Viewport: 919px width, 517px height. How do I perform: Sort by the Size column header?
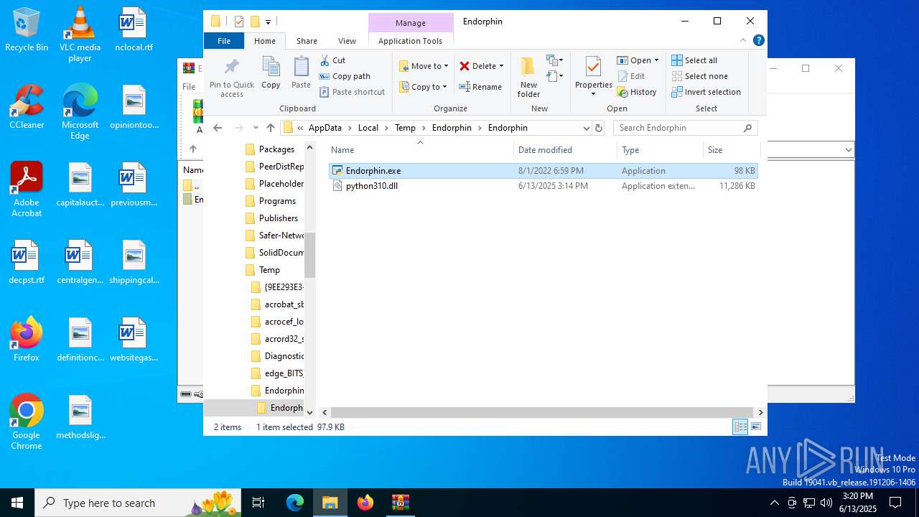pos(731,150)
